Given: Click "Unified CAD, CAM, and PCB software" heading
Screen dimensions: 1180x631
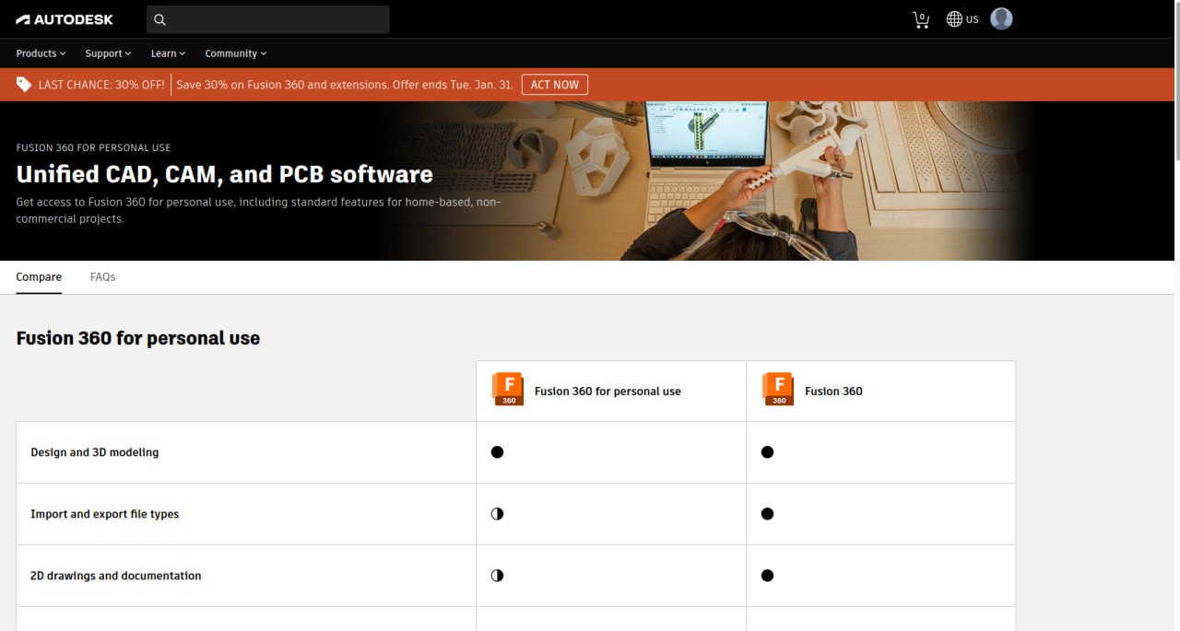Looking at the screenshot, I should point(224,174).
